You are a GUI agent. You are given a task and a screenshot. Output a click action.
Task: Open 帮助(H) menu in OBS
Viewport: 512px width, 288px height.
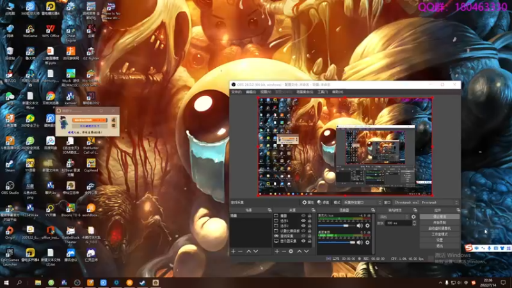pos(338,92)
